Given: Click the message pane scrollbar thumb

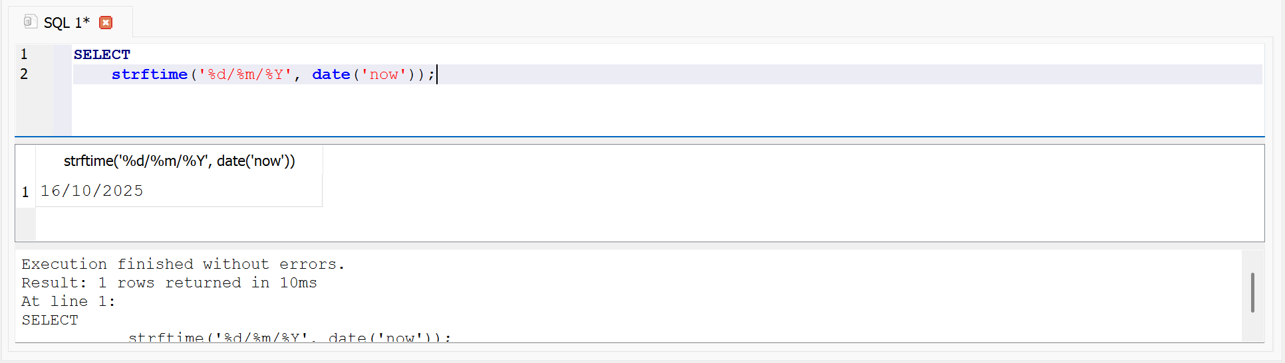Looking at the screenshot, I should click(x=1252, y=293).
